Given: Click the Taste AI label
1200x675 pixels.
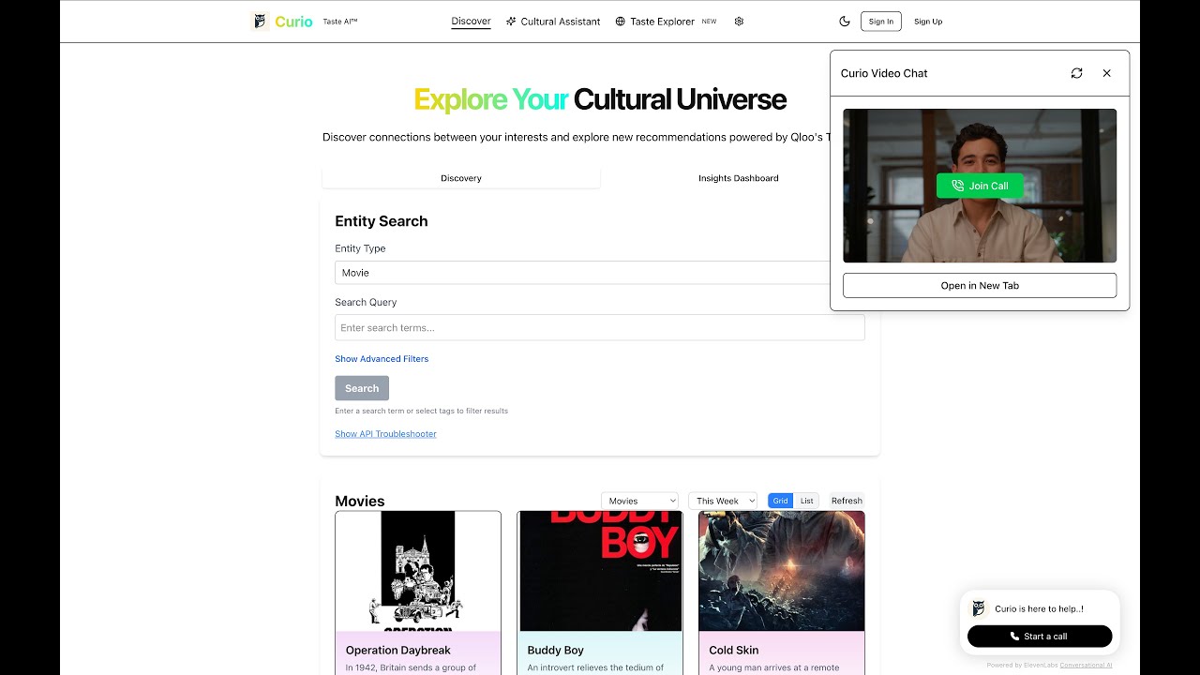Looking at the screenshot, I should coord(340,22).
